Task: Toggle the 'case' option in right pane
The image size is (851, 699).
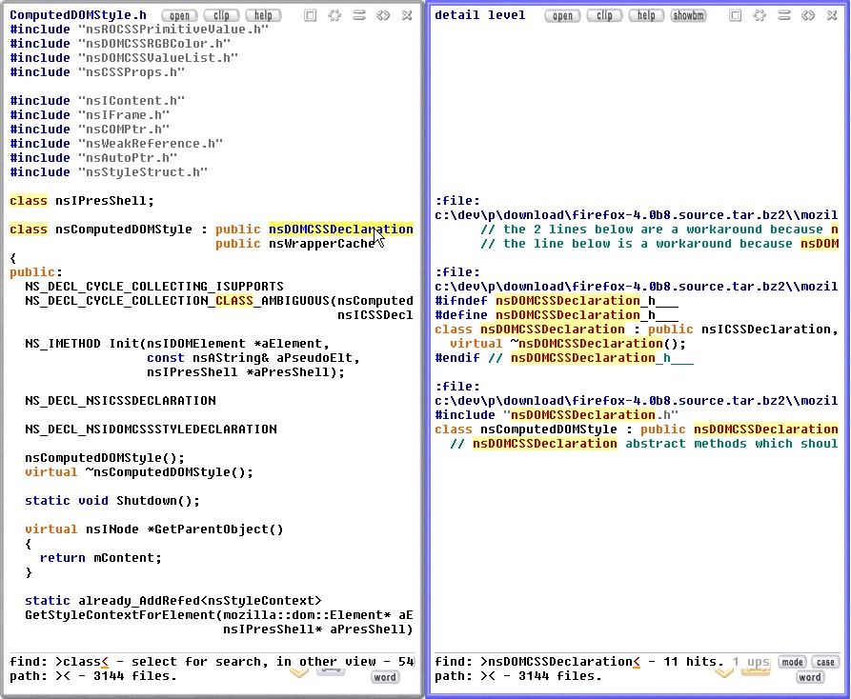Action: [x=825, y=662]
